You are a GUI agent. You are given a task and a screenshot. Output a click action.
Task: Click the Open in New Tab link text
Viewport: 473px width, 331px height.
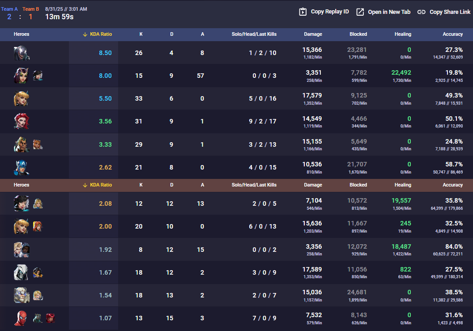click(x=389, y=12)
